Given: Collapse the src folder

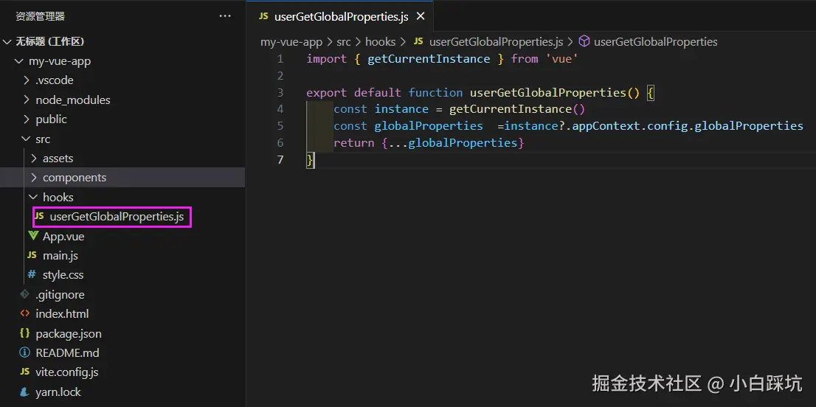Looking at the screenshot, I should [27, 139].
